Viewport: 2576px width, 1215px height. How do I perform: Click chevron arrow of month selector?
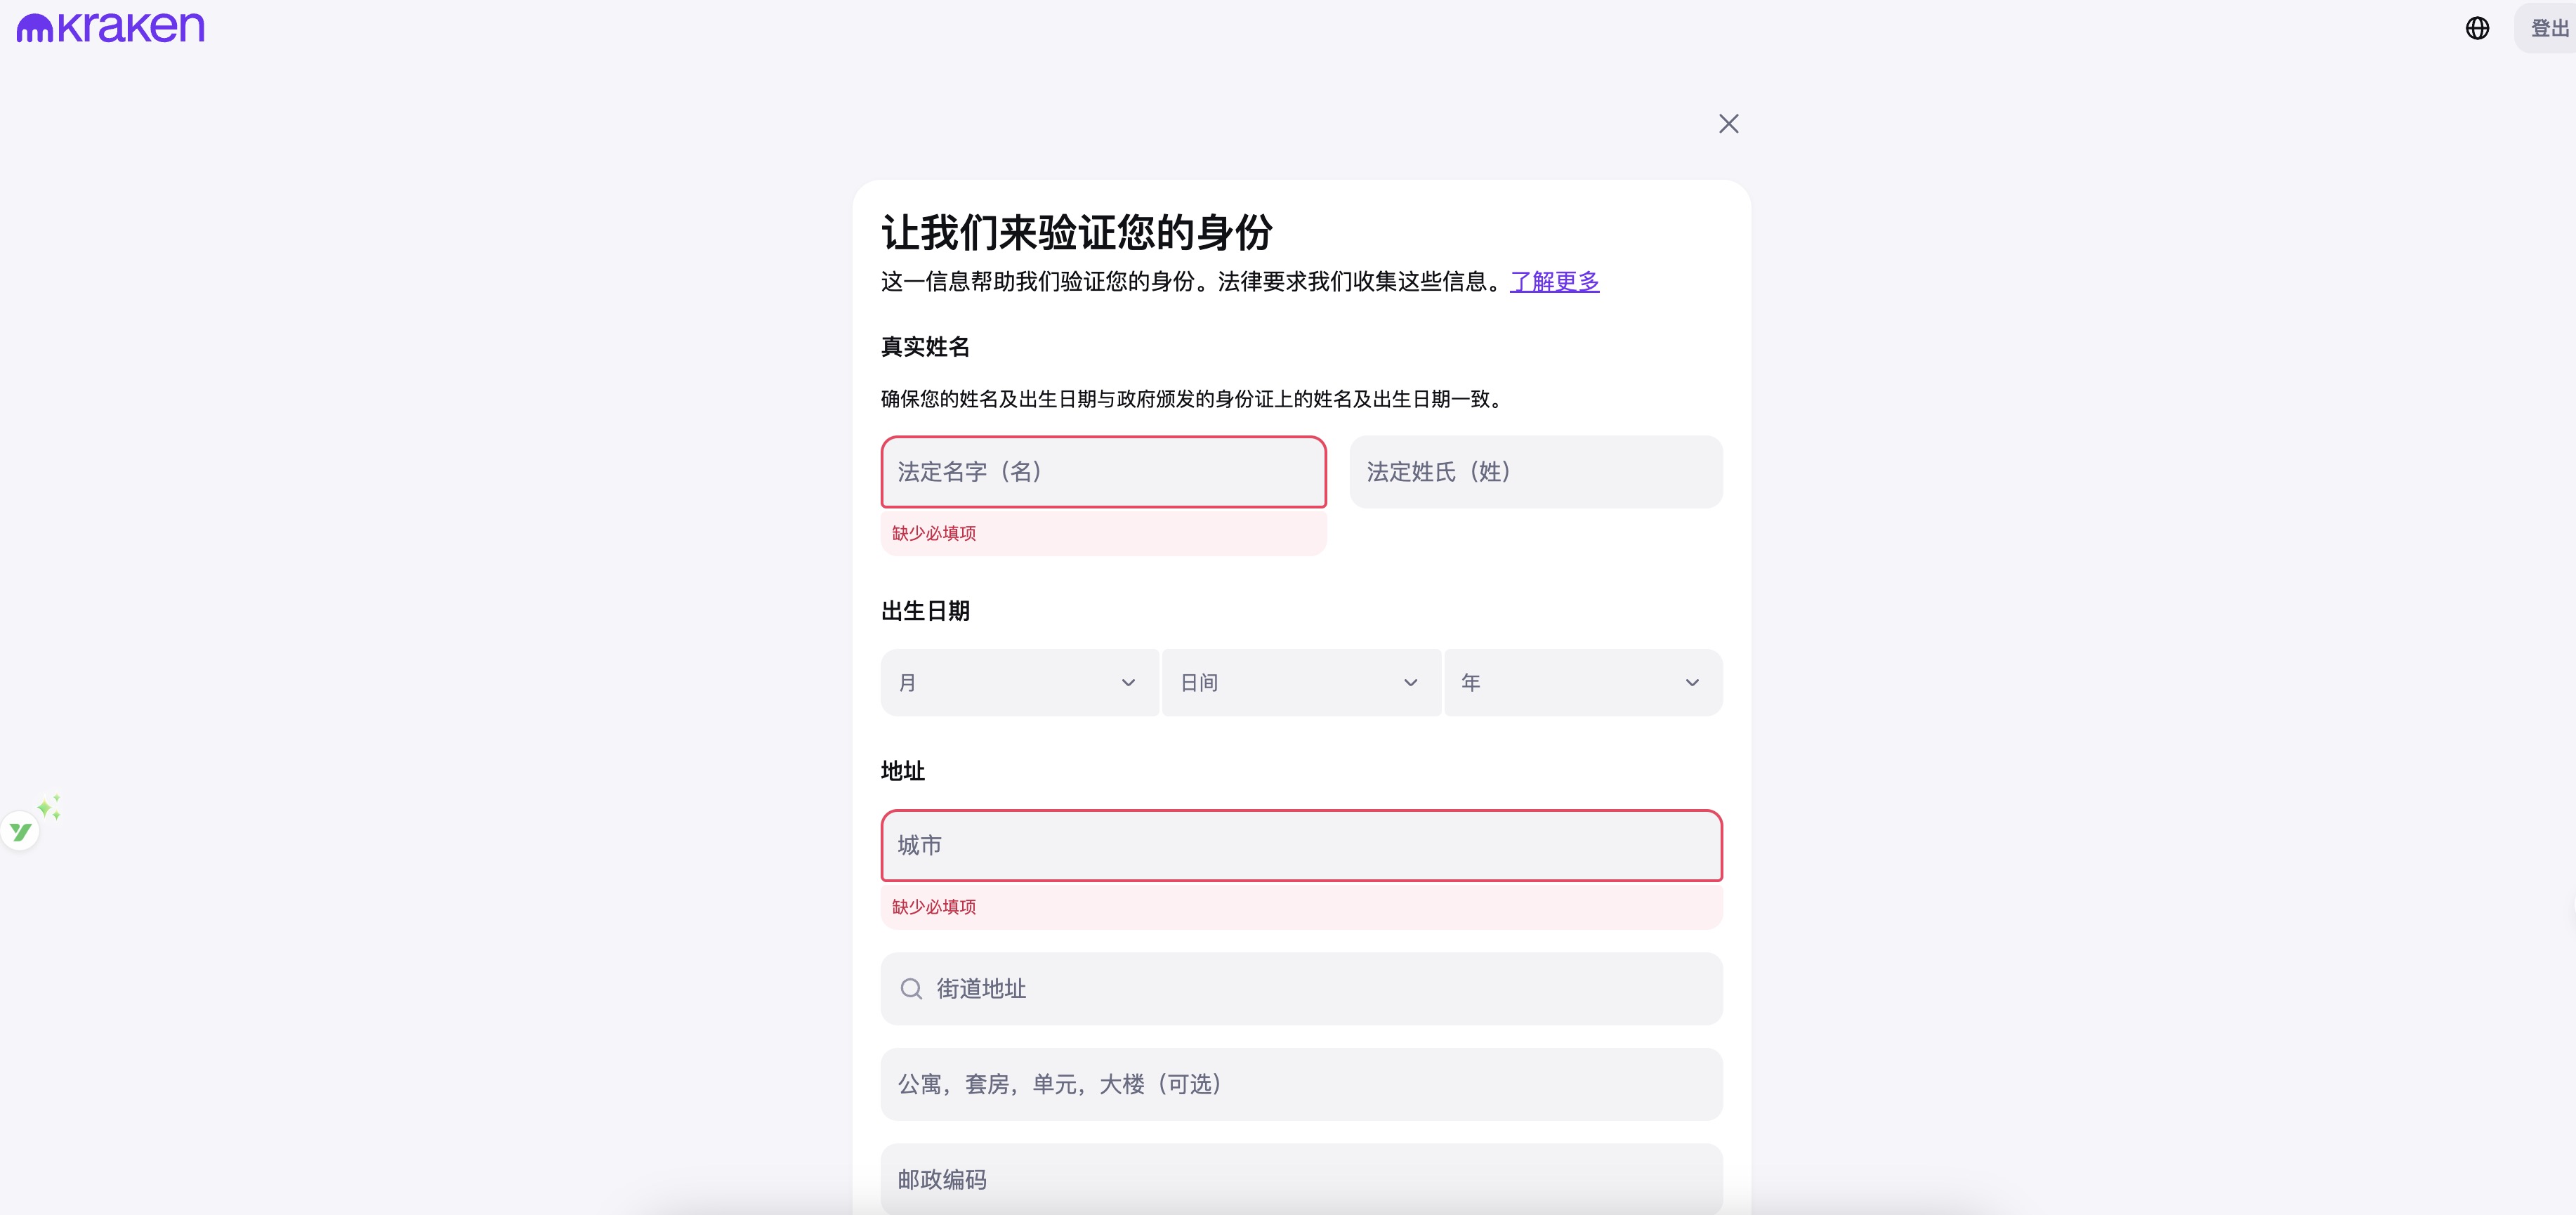click(1128, 683)
